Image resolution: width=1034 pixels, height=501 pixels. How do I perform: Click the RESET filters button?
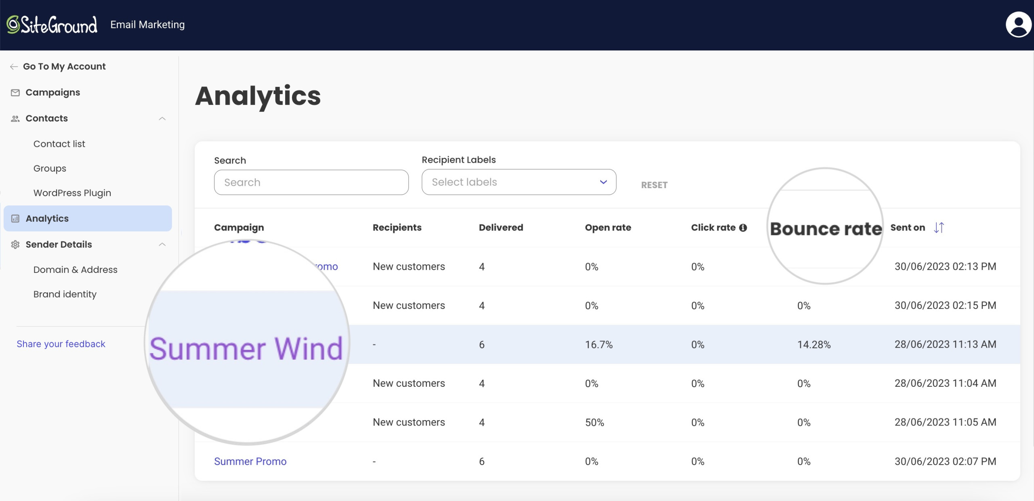(x=654, y=185)
